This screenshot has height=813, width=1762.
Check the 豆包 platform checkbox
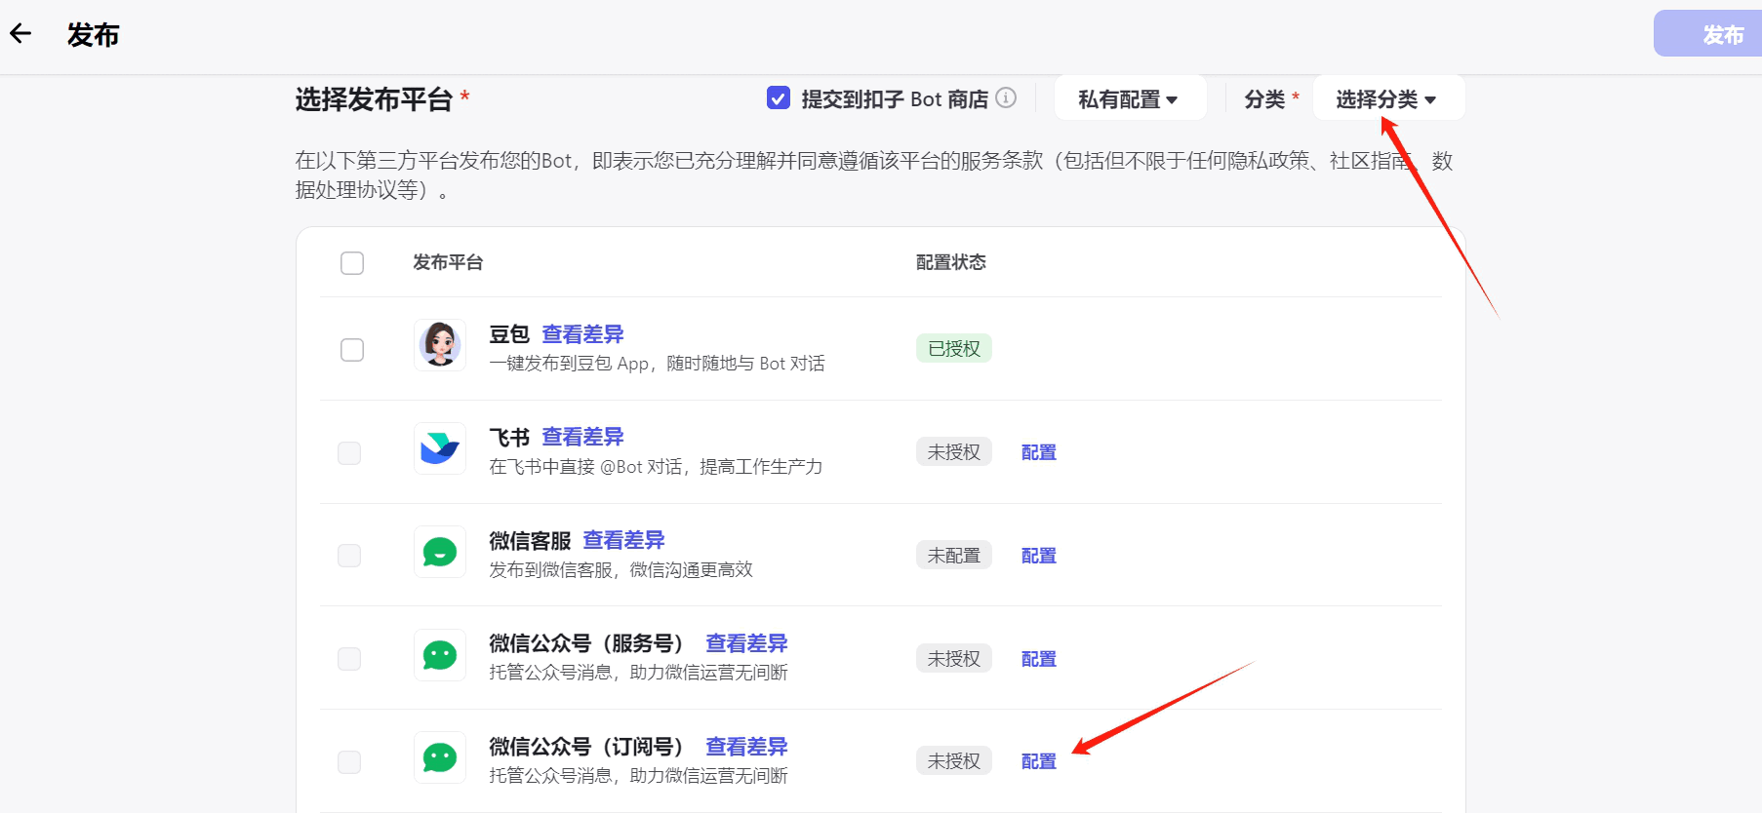click(352, 350)
